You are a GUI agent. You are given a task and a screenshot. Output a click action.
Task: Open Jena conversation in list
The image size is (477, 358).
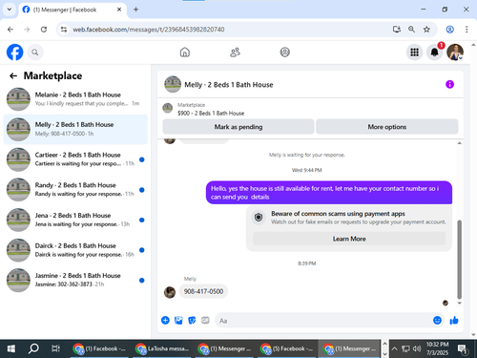coord(75,220)
